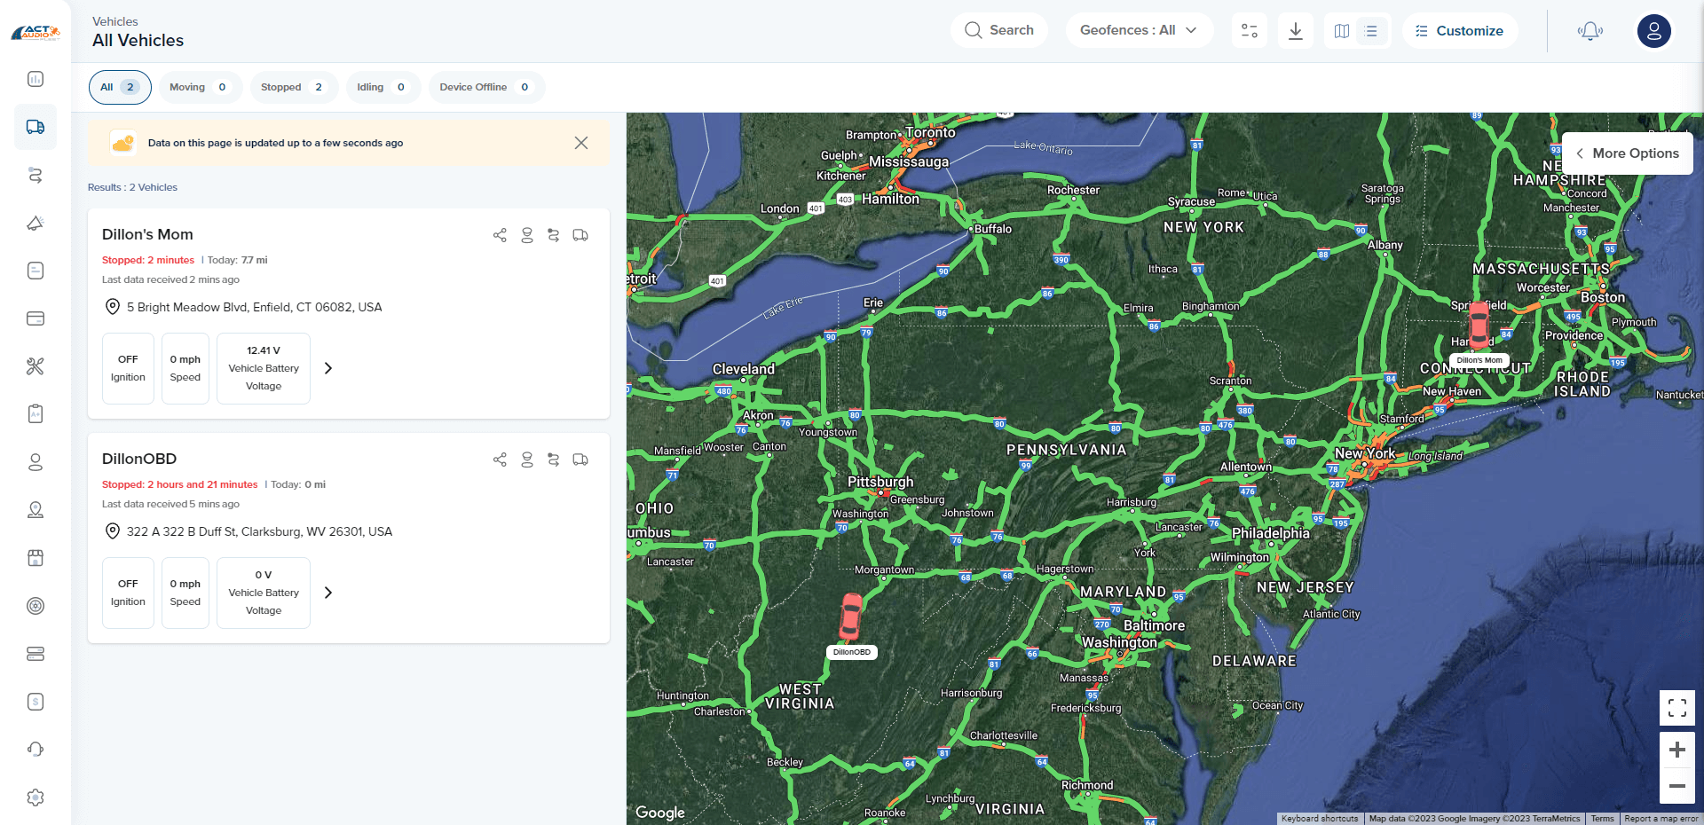
Task: Click the Search button
Action: [999, 30]
